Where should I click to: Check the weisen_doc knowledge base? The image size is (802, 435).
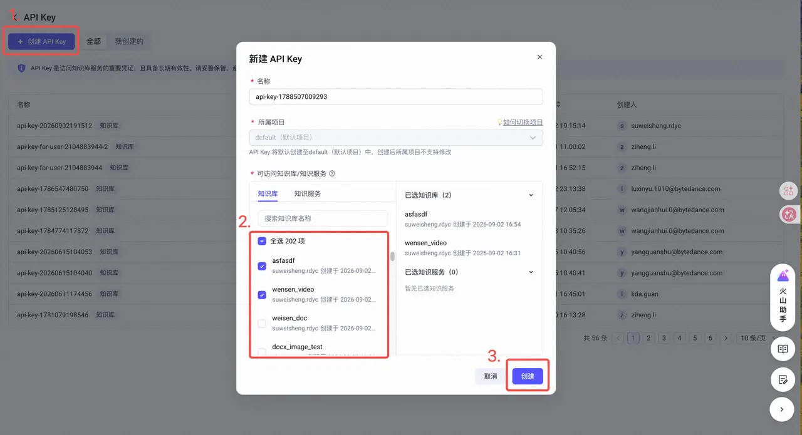[262, 324]
